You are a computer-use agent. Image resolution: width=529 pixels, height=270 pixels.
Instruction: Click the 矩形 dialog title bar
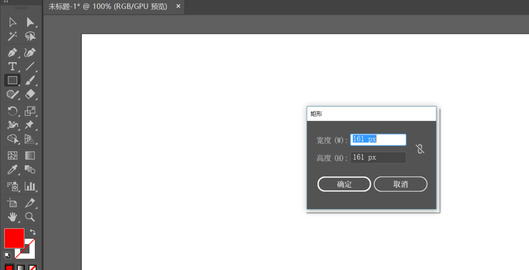[371, 114]
